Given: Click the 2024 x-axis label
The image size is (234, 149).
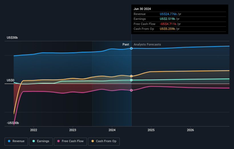Looking at the screenshot, I should click(x=112, y=130).
